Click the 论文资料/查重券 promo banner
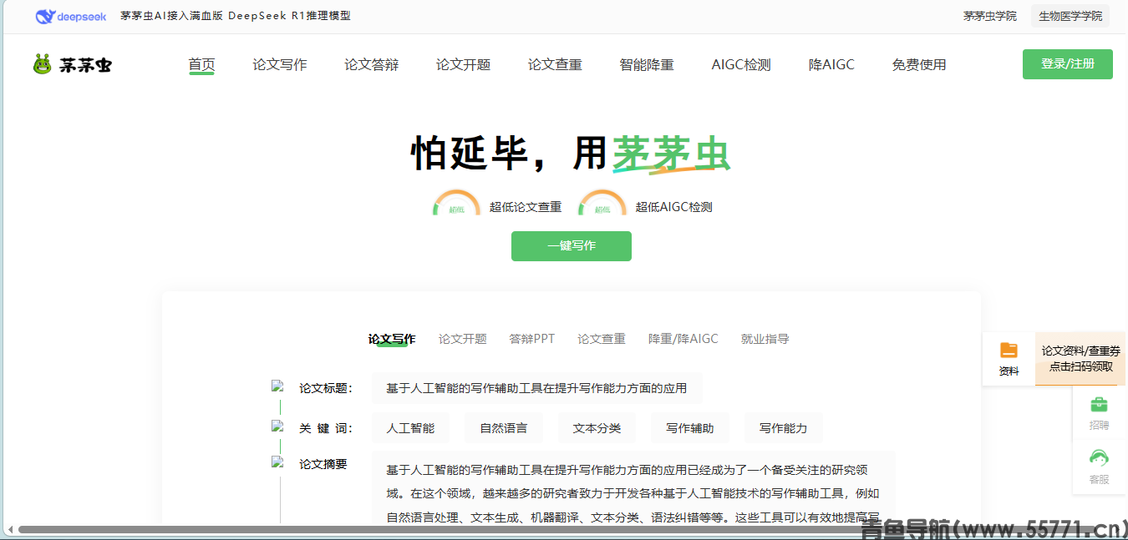This screenshot has width=1128, height=540. click(x=1080, y=359)
